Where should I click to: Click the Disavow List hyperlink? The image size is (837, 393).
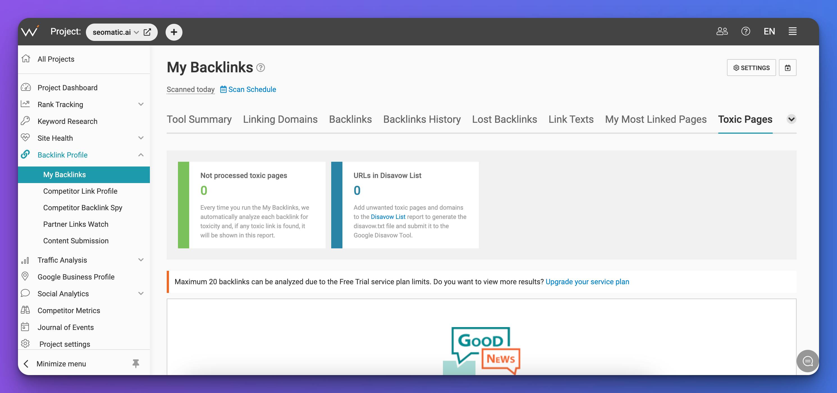click(388, 216)
